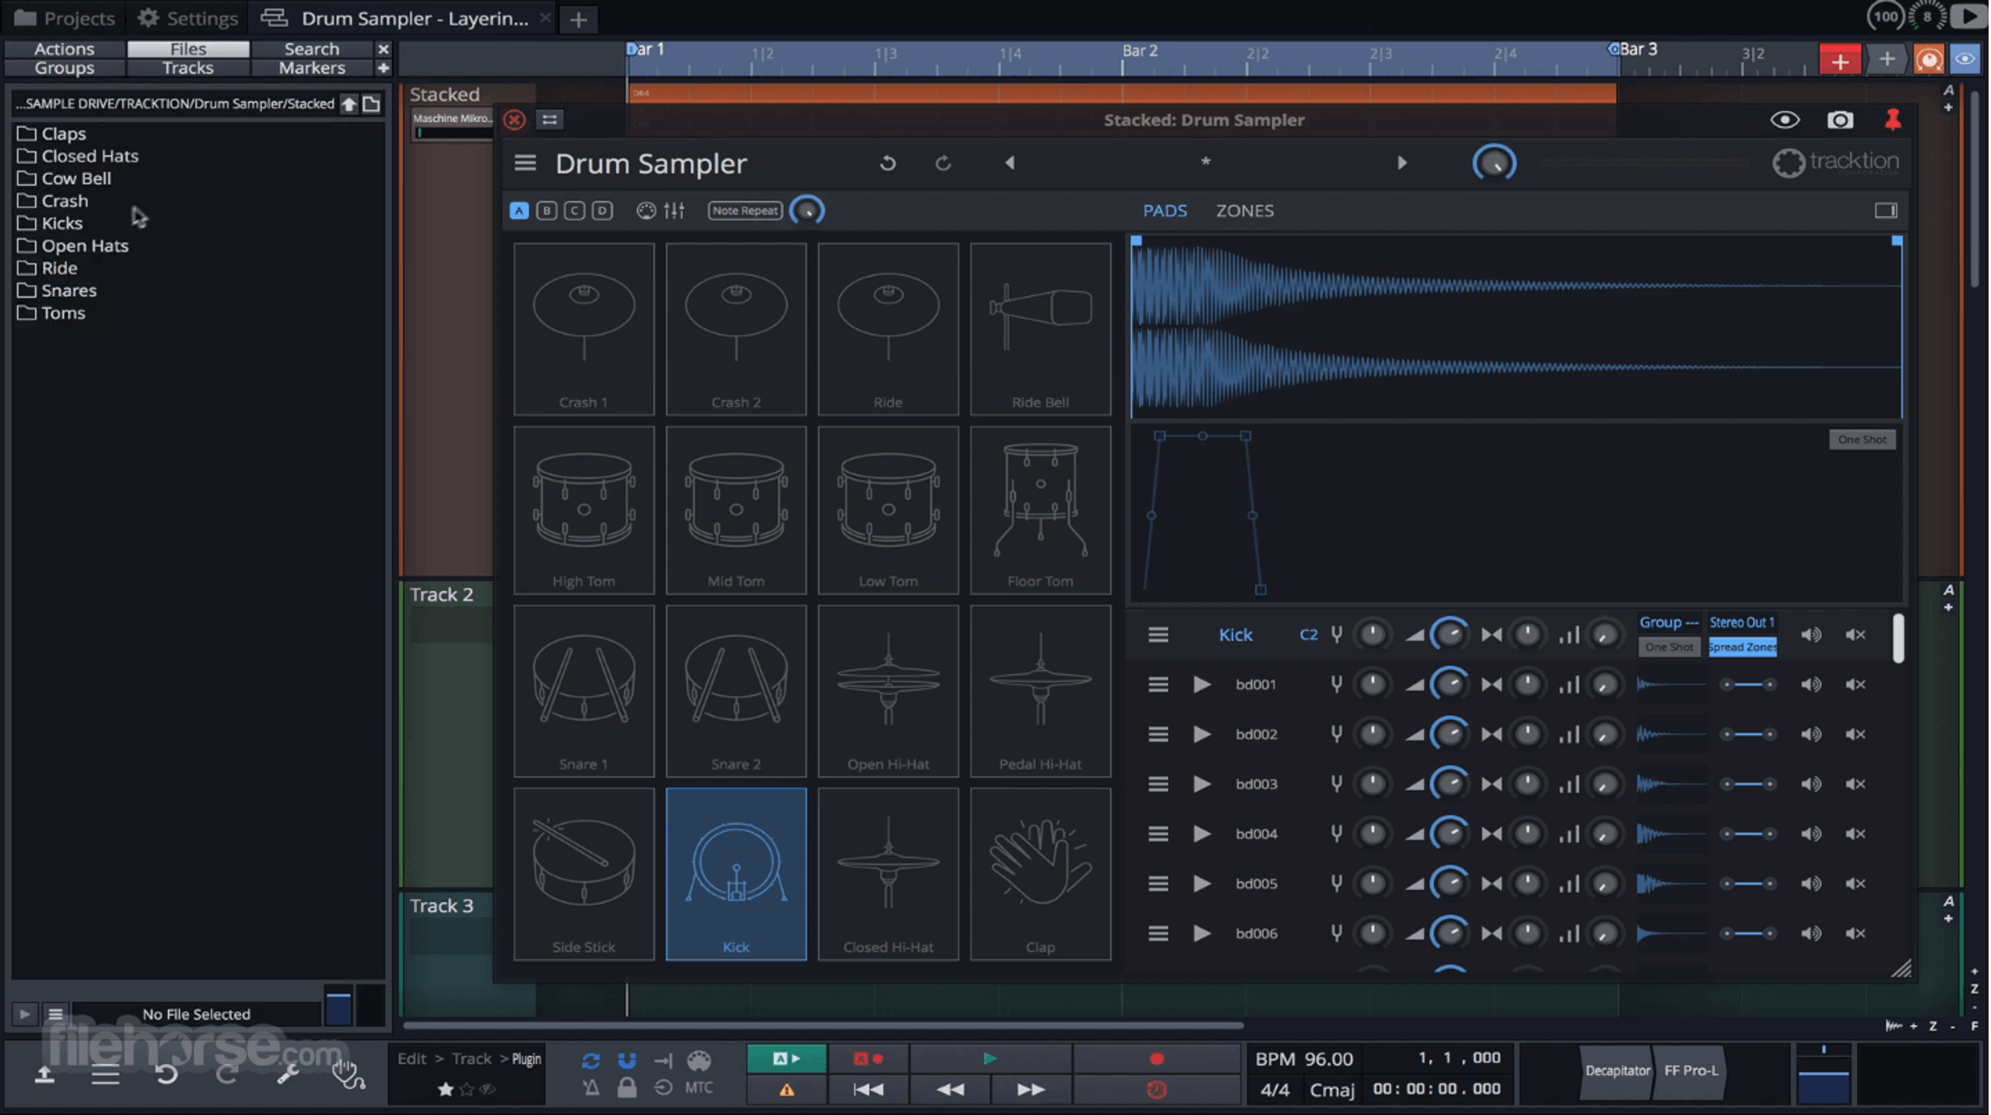The width and height of the screenshot is (1991, 1115).
Task: Toggle the eye visibility icon on the plugin header
Action: click(x=1785, y=120)
